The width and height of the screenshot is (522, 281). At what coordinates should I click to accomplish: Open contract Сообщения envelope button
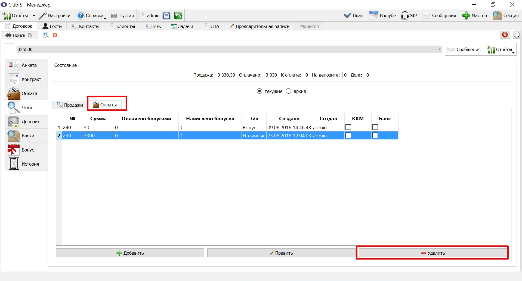[x=464, y=49]
